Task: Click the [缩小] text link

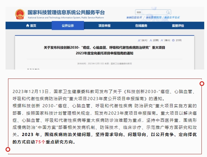Action: tap(167, 40)
